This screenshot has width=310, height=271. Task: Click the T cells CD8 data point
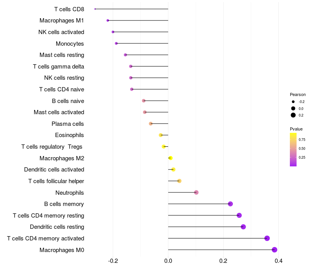tap(95, 9)
